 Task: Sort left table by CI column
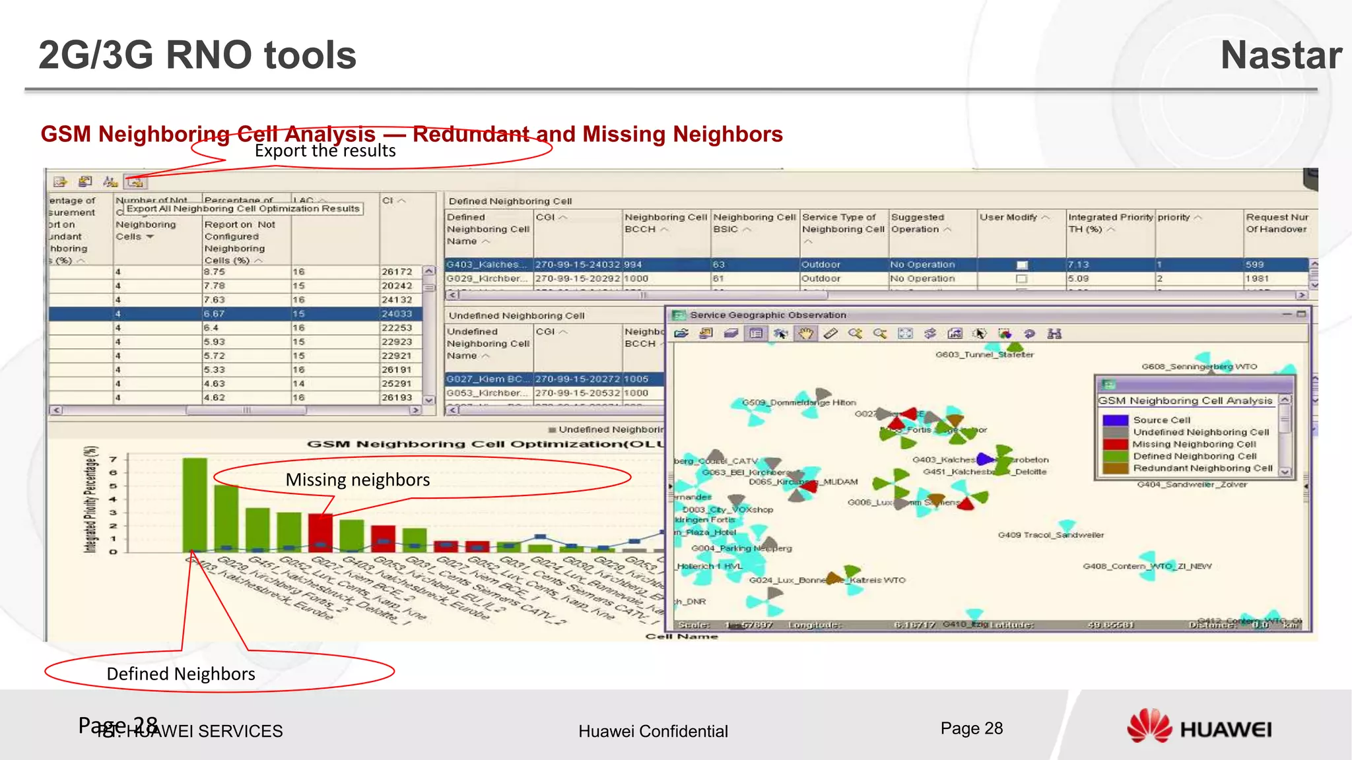click(x=393, y=201)
